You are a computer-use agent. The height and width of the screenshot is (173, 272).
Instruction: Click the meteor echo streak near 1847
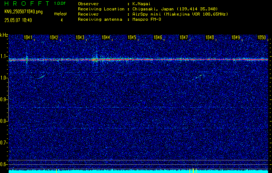tap(197, 77)
